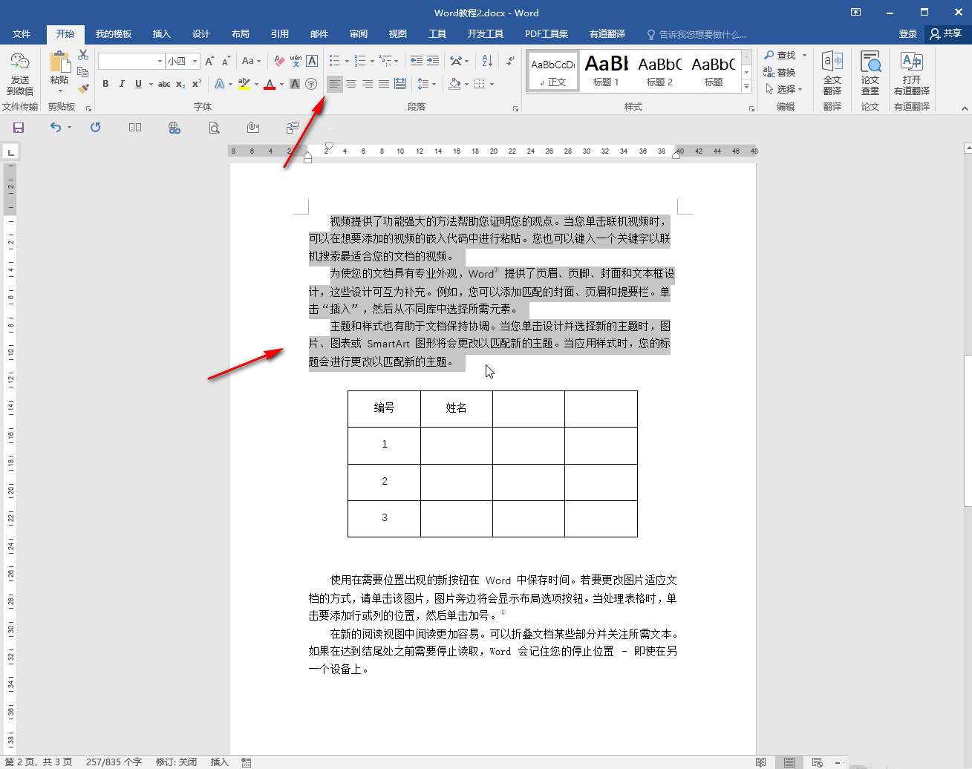Screen dimensions: 972x769
Task: Click the Copy icon in clipboard group
Action: pos(83,72)
